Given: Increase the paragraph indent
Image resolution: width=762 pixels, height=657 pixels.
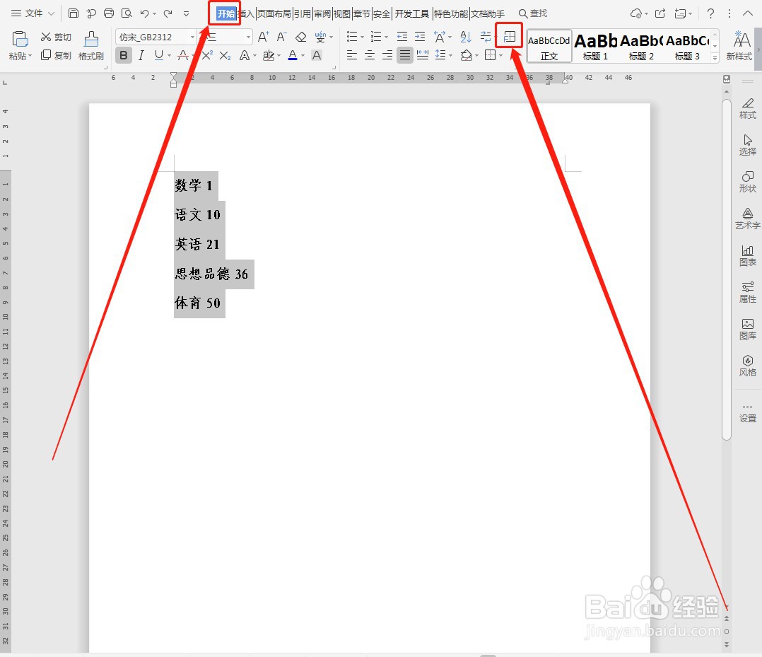Looking at the screenshot, I should coord(420,37).
